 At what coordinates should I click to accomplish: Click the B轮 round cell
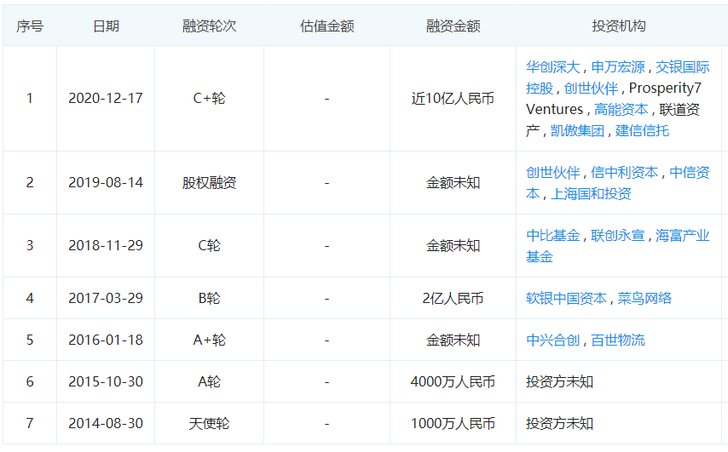point(210,298)
